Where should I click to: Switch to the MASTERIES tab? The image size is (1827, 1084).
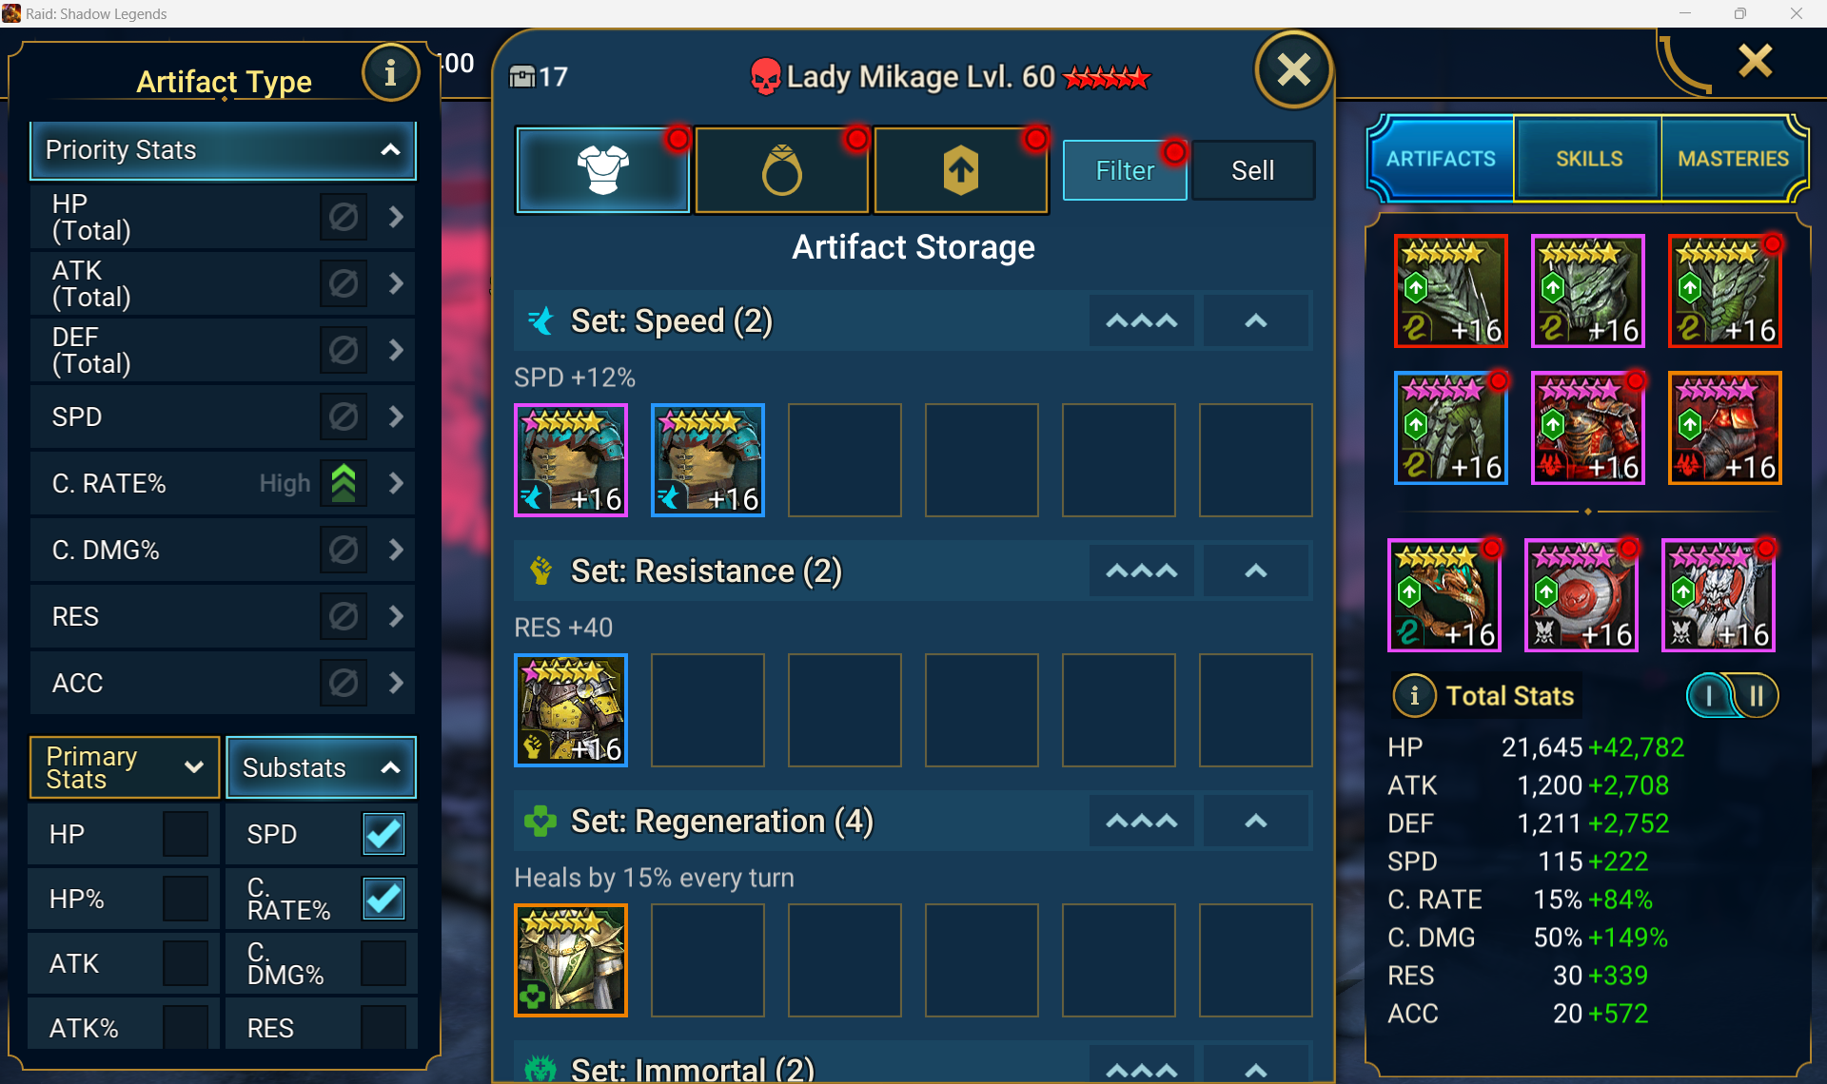point(1733,159)
